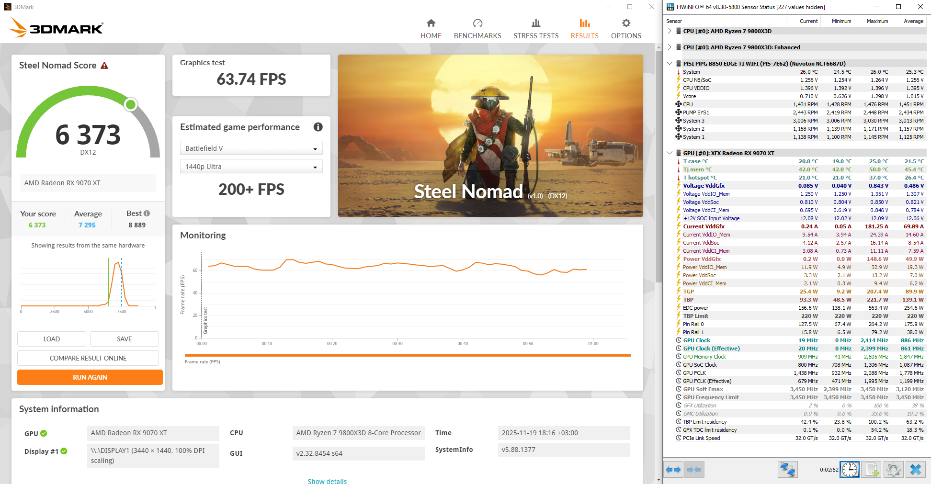Click the 3DMark scrollbar down arrow
Image resolution: width=931 pixels, height=484 pixels.
click(659, 480)
